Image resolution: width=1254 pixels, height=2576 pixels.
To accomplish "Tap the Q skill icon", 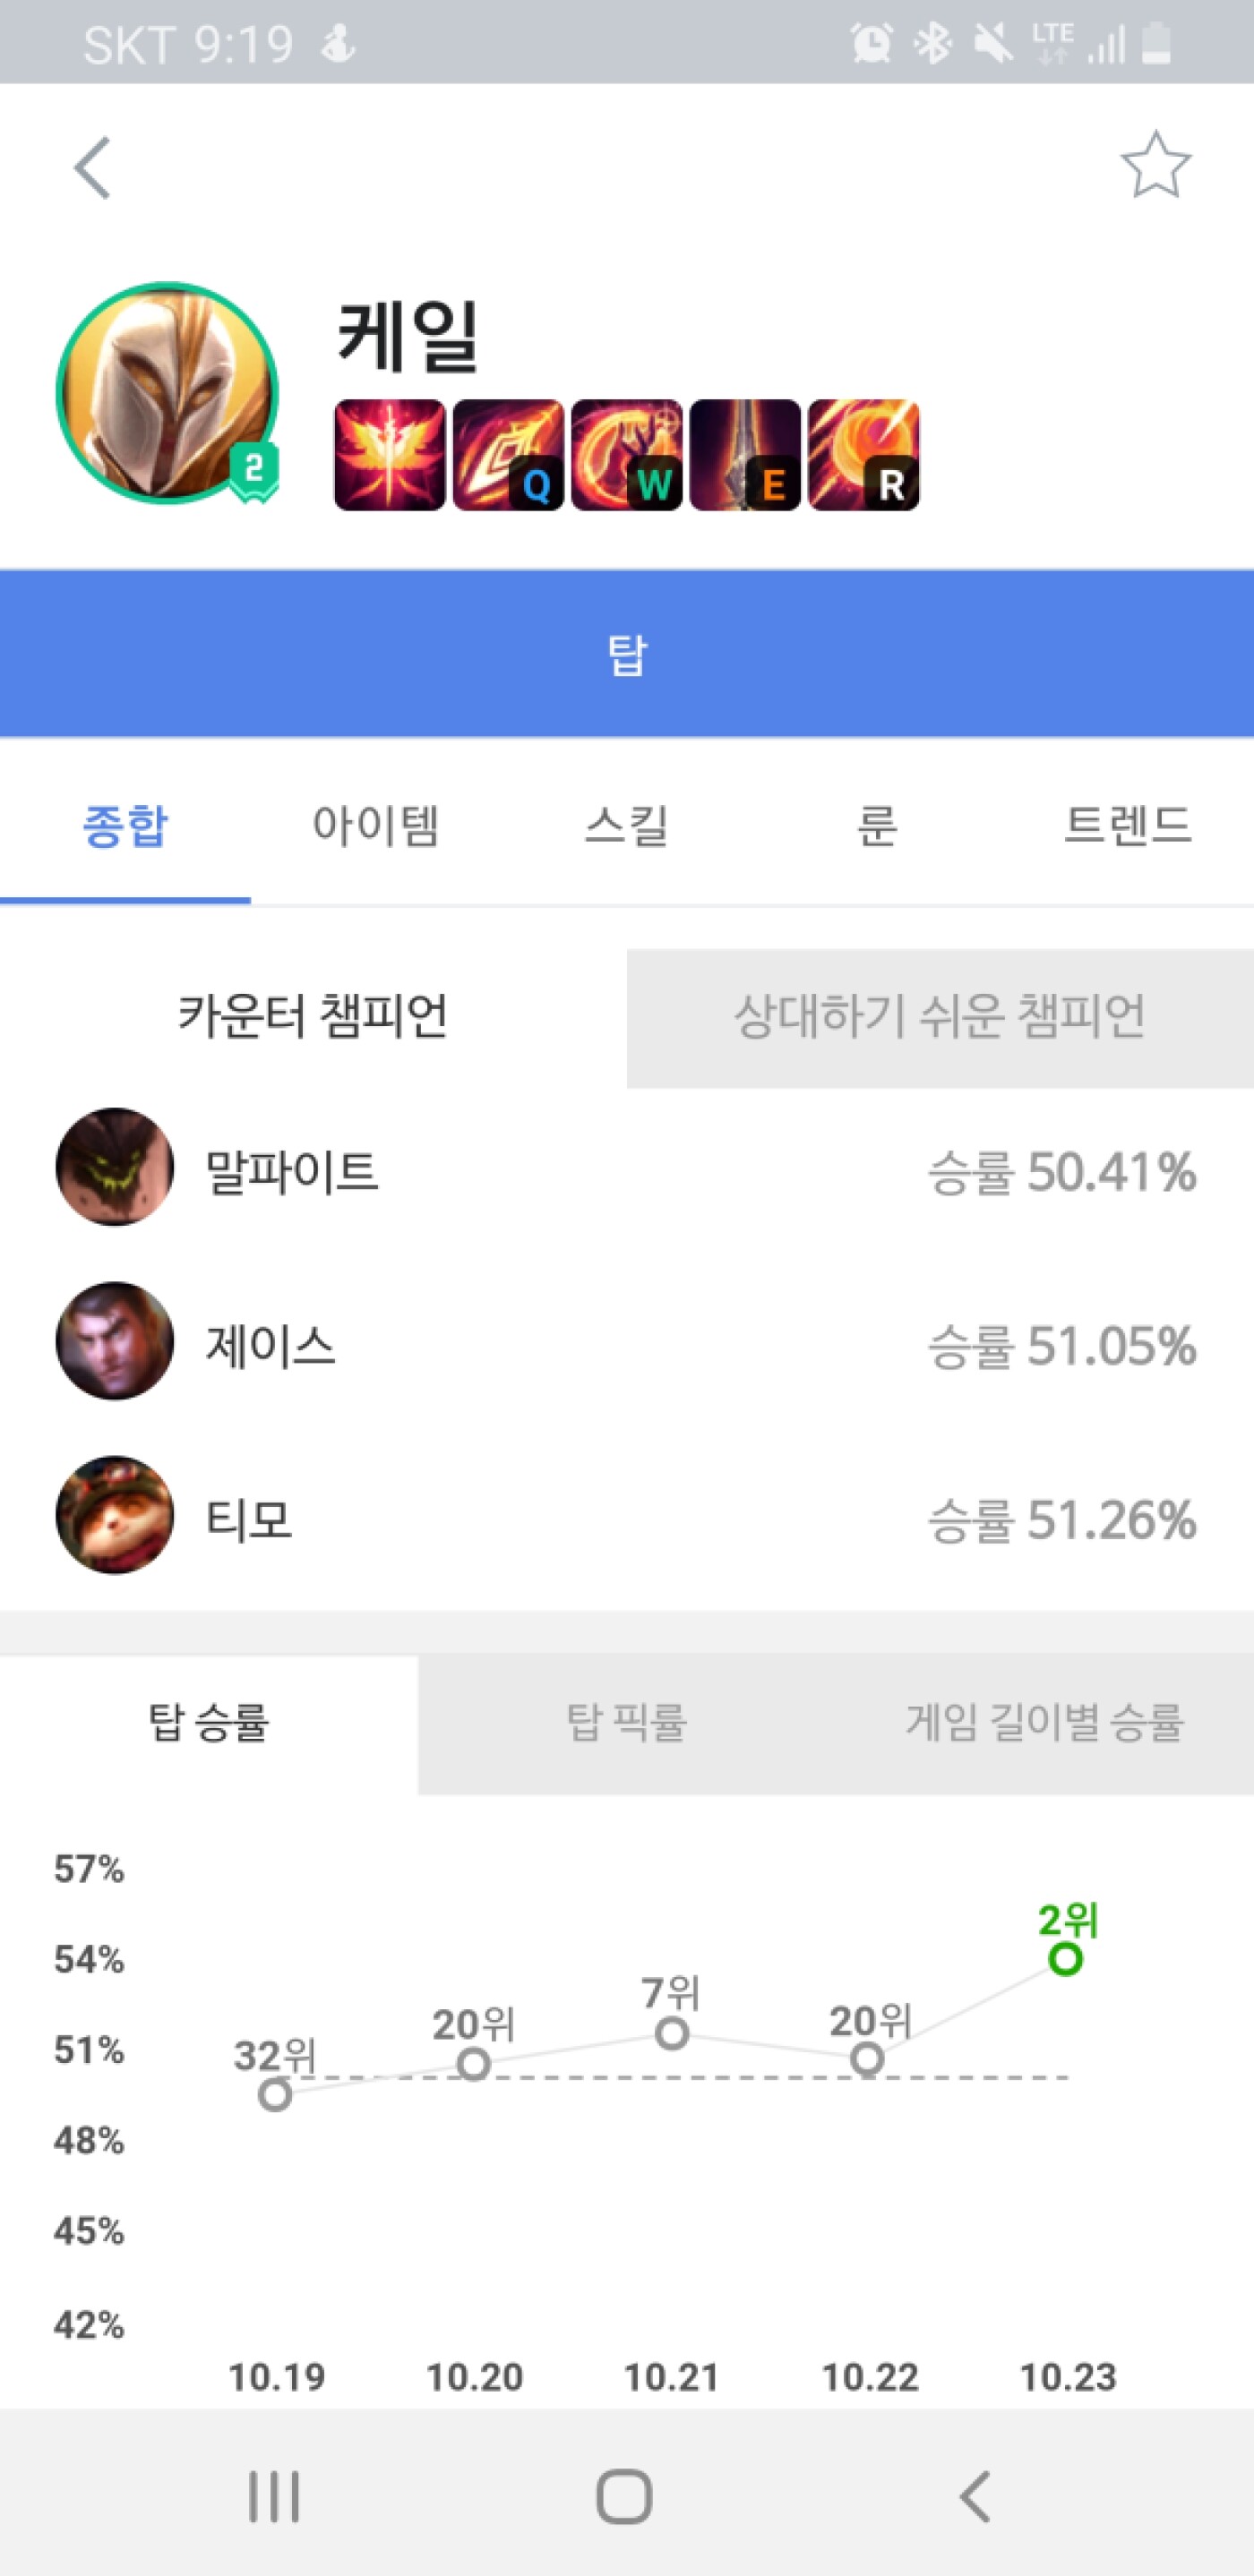I will 508,455.
